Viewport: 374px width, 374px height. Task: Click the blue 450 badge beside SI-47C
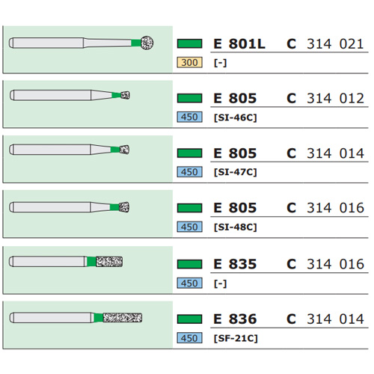(x=189, y=172)
